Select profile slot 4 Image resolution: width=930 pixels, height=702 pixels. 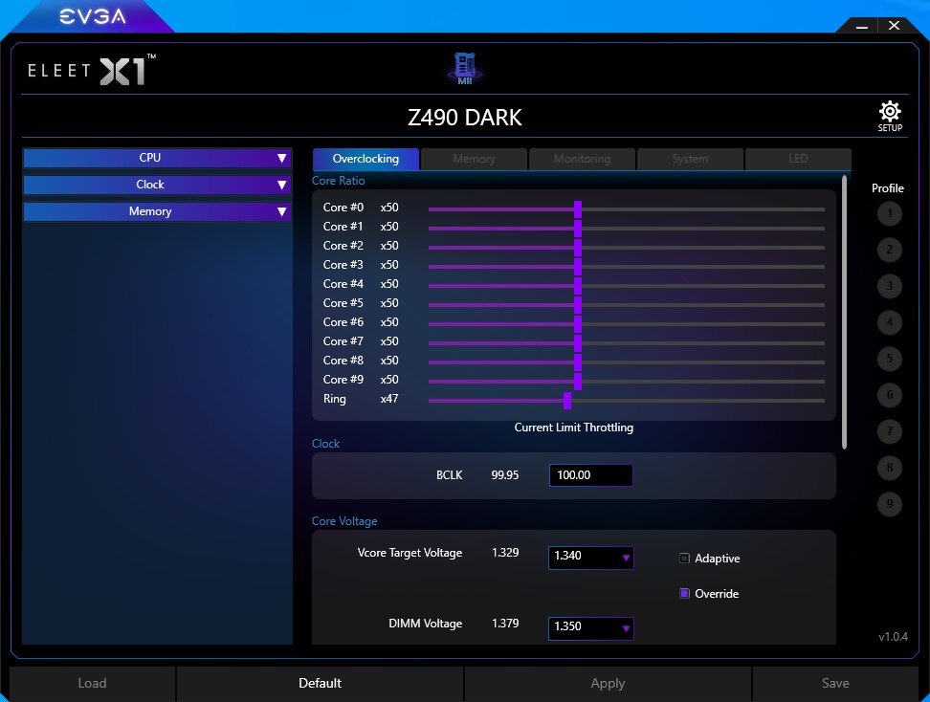[889, 322]
